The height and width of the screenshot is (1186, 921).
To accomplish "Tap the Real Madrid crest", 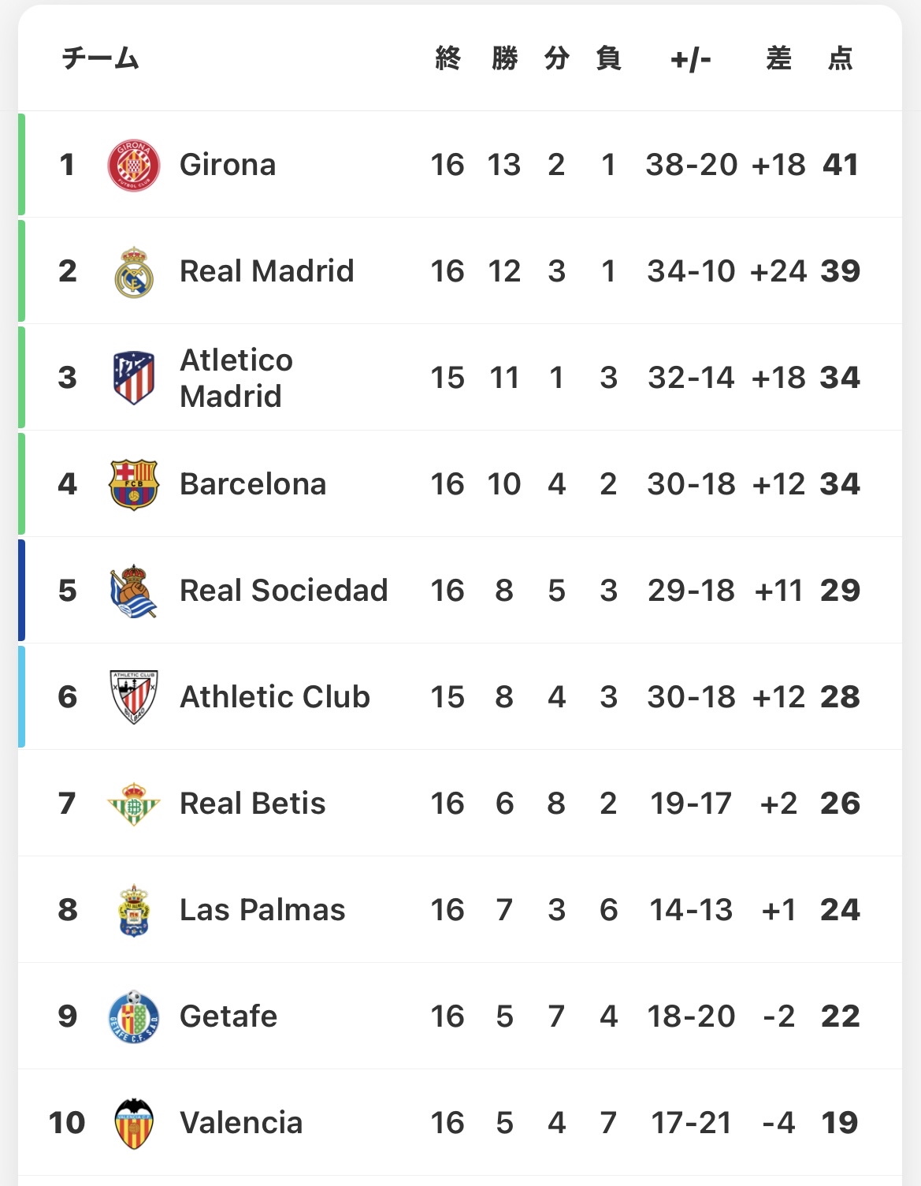I will [134, 271].
